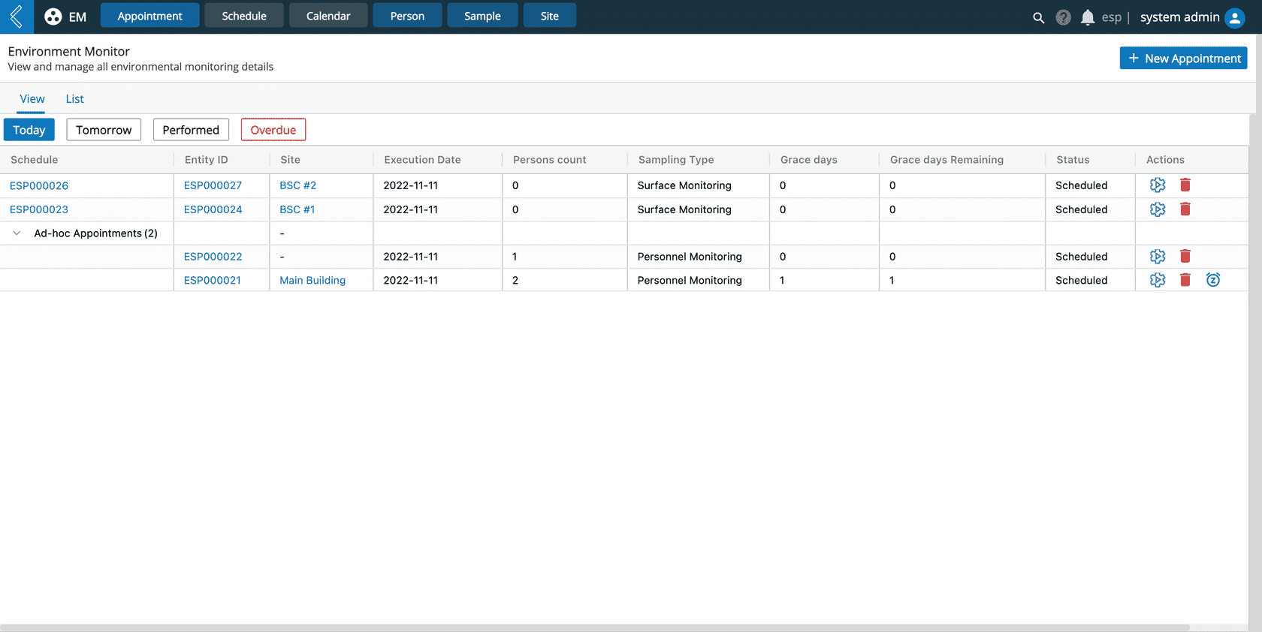
Task: Select the Tomorrow filter button
Action: tap(104, 130)
